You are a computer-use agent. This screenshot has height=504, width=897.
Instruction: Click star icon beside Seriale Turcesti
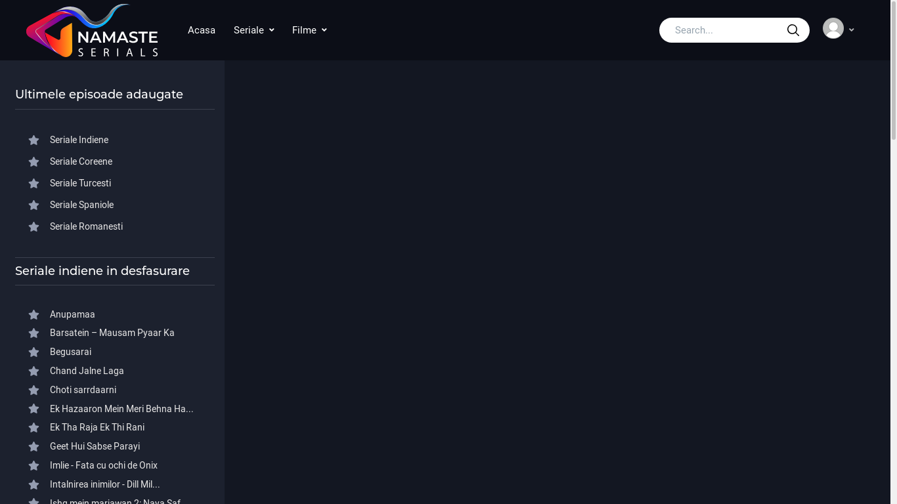pyautogui.click(x=33, y=183)
